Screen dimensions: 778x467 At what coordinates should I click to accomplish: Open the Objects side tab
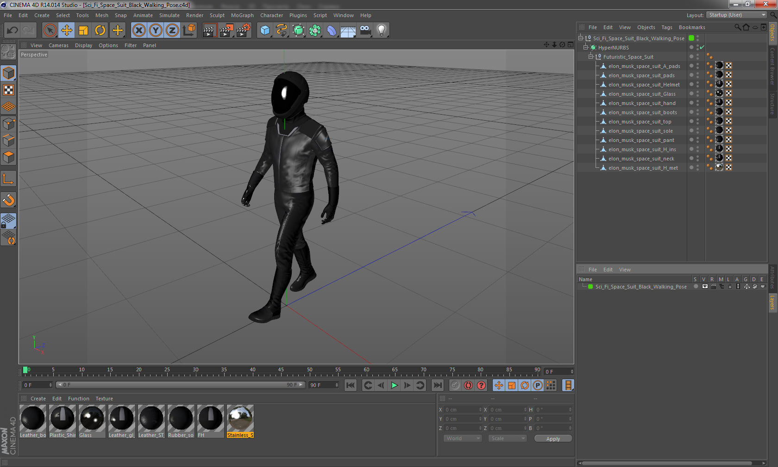(772, 33)
